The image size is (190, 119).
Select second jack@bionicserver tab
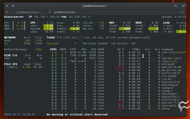point(66,12)
